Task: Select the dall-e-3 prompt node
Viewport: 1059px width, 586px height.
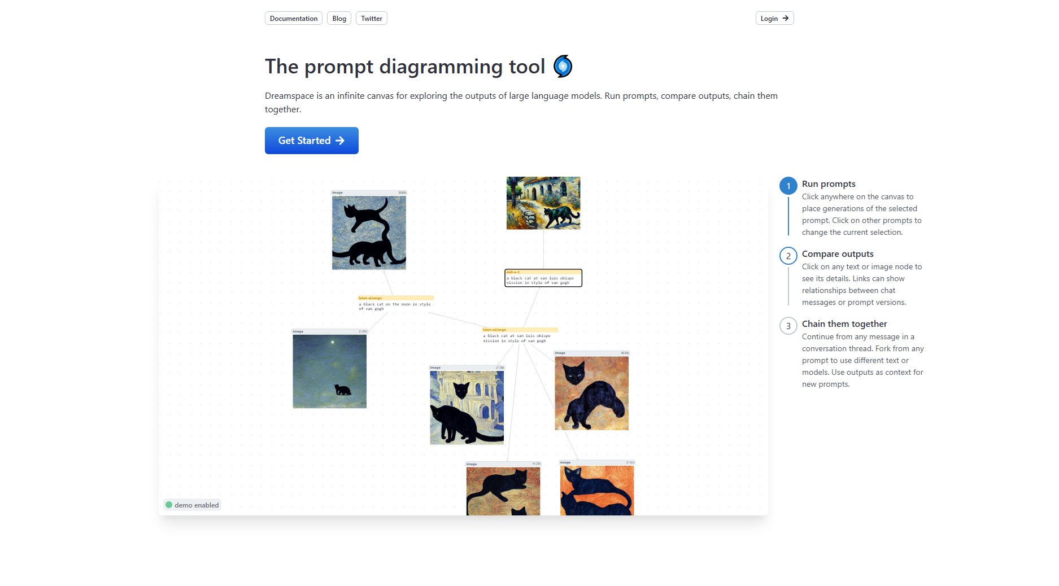Action: 543,278
